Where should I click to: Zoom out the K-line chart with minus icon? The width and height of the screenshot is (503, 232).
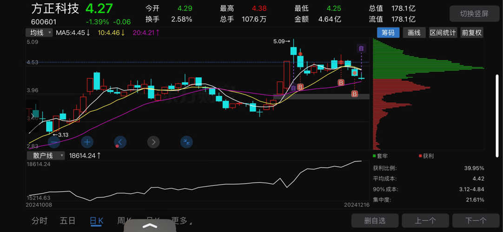point(54,142)
